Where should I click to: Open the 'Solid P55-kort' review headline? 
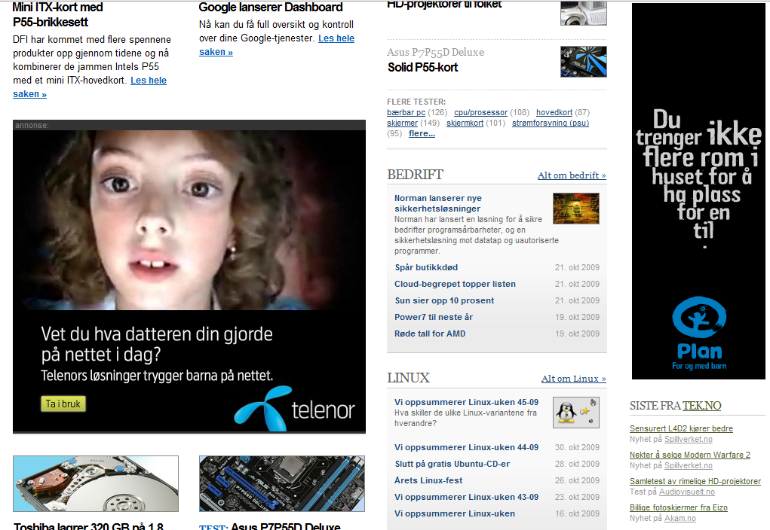[x=423, y=68]
